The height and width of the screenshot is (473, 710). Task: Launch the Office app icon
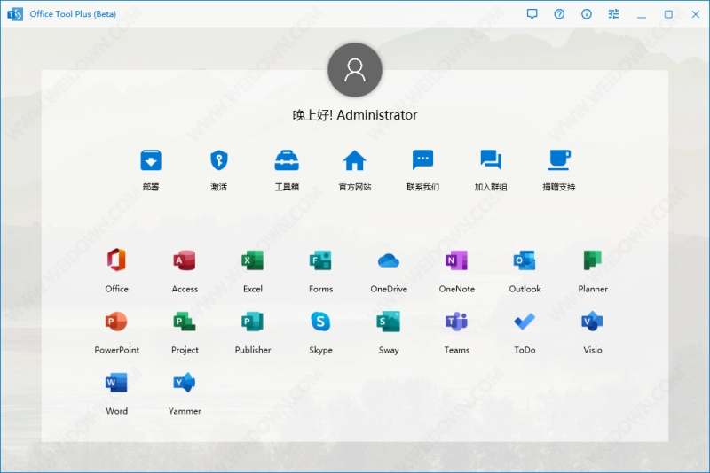[116, 260]
